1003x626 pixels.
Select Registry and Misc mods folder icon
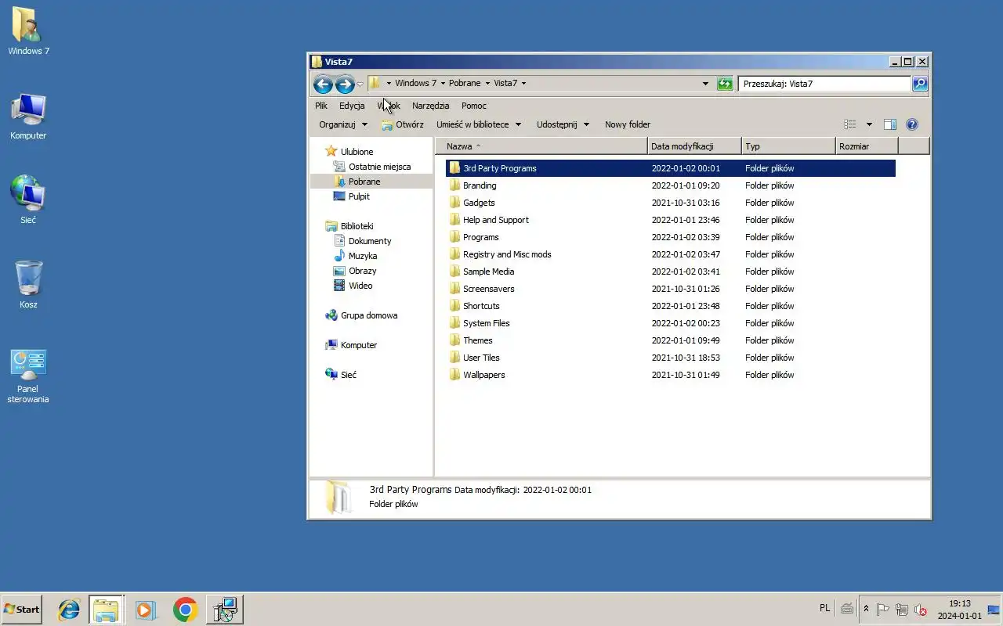[454, 254]
